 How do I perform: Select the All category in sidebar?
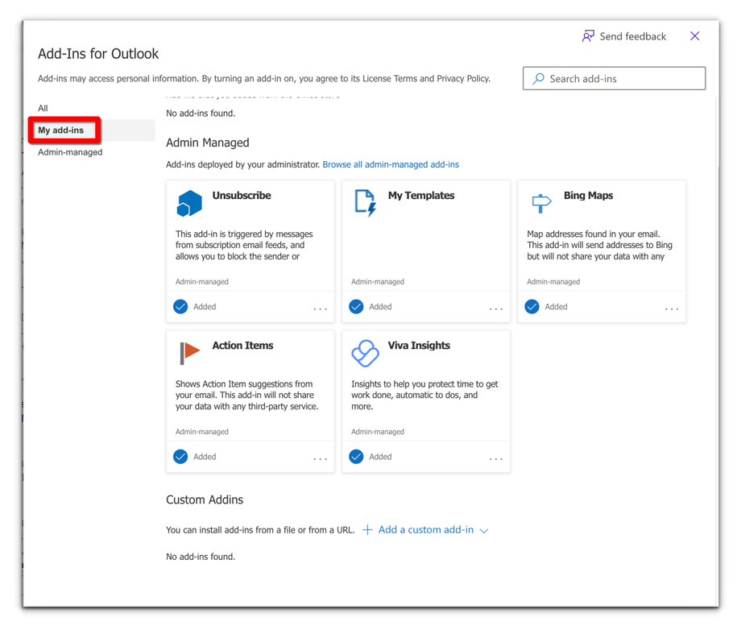tap(43, 108)
